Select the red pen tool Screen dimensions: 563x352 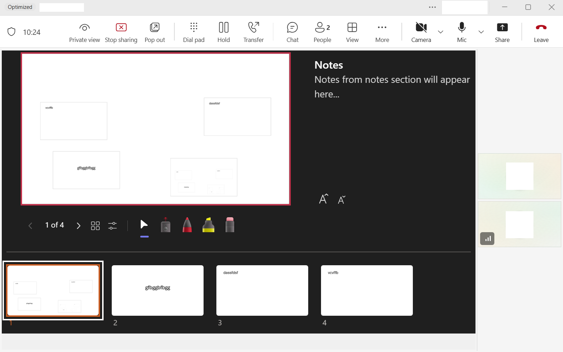pos(187,225)
